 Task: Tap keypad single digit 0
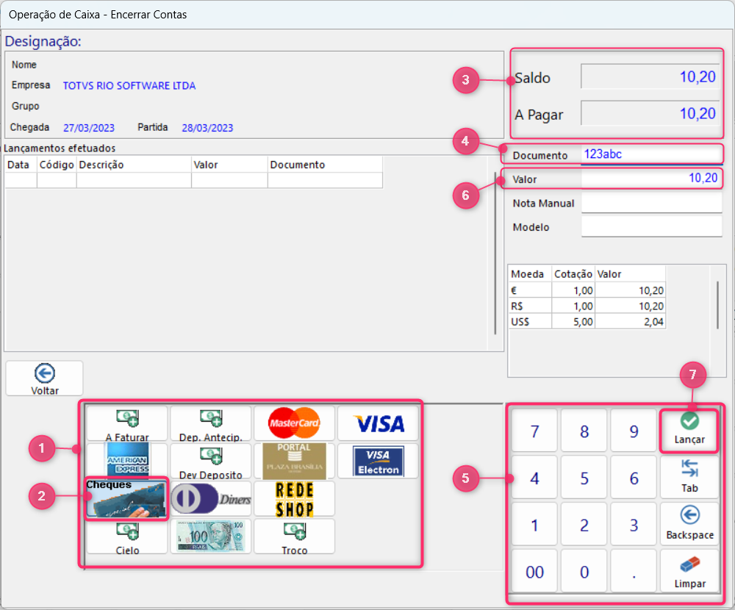[x=584, y=571]
